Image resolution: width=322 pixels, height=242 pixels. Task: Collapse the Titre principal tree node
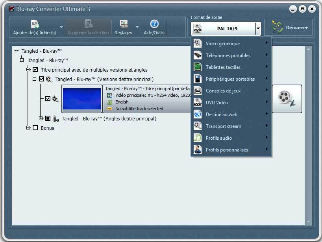[28, 70]
